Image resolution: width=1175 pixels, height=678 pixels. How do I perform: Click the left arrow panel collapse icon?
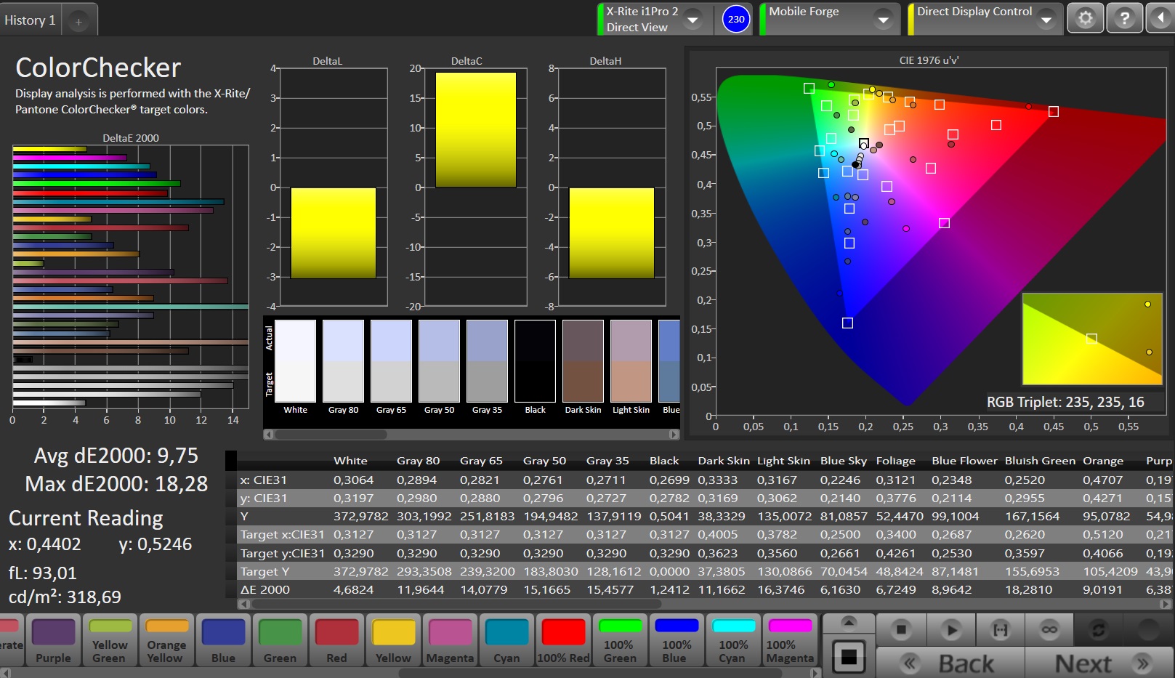point(1161,19)
